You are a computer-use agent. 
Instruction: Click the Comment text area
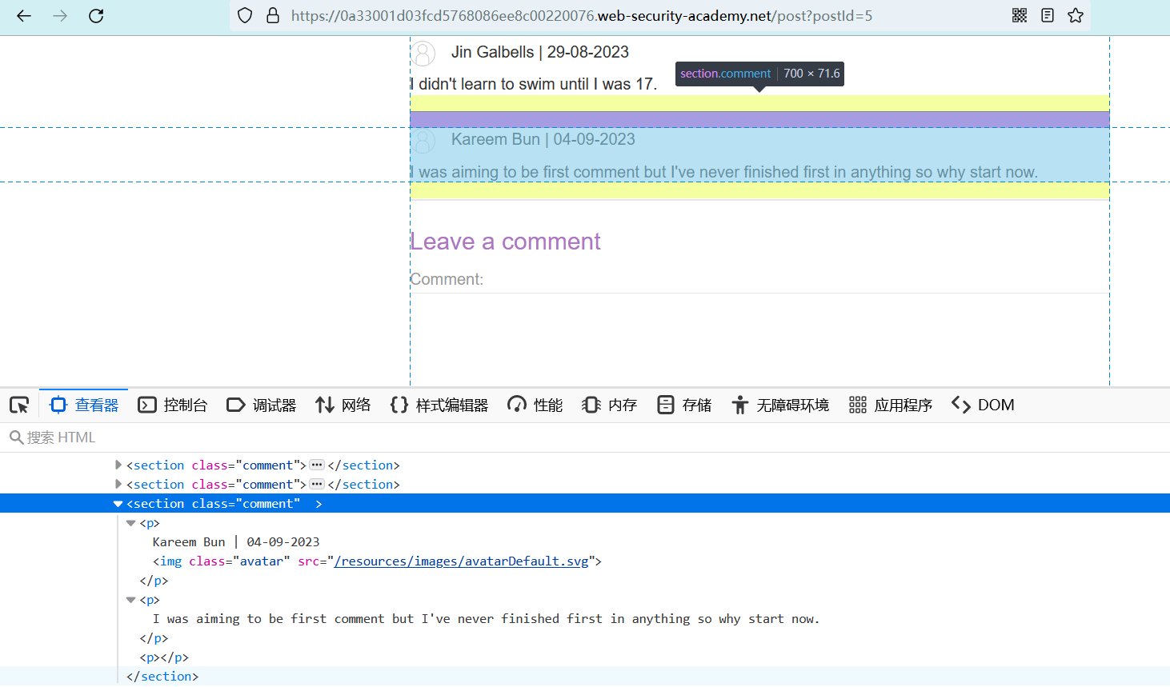(759, 340)
